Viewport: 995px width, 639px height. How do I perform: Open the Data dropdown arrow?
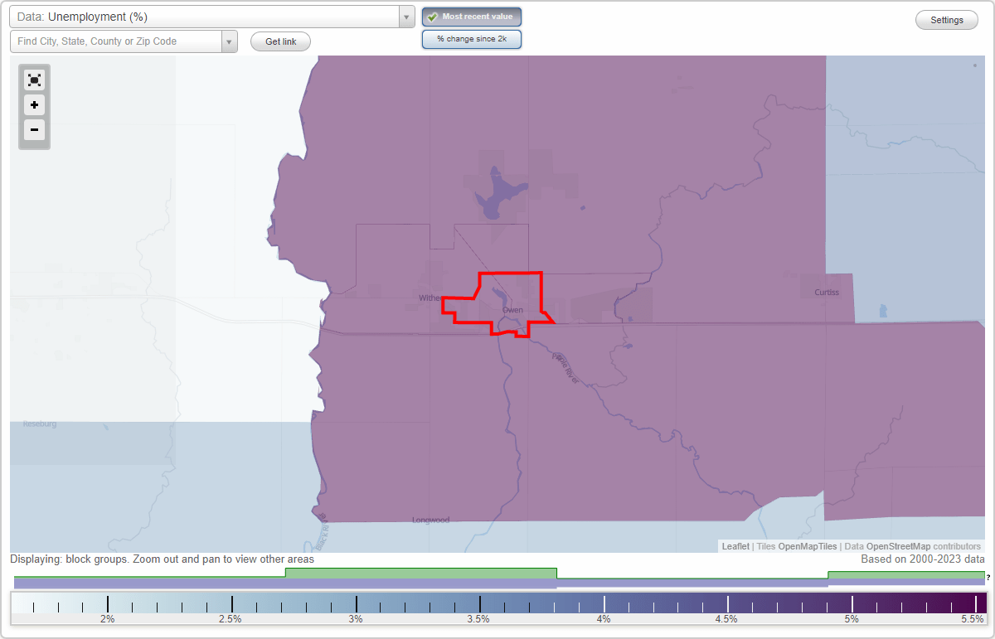click(405, 16)
